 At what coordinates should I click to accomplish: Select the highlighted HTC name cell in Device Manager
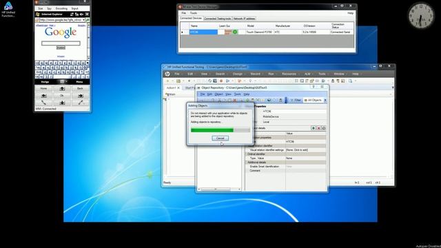click(x=203, y=32)
